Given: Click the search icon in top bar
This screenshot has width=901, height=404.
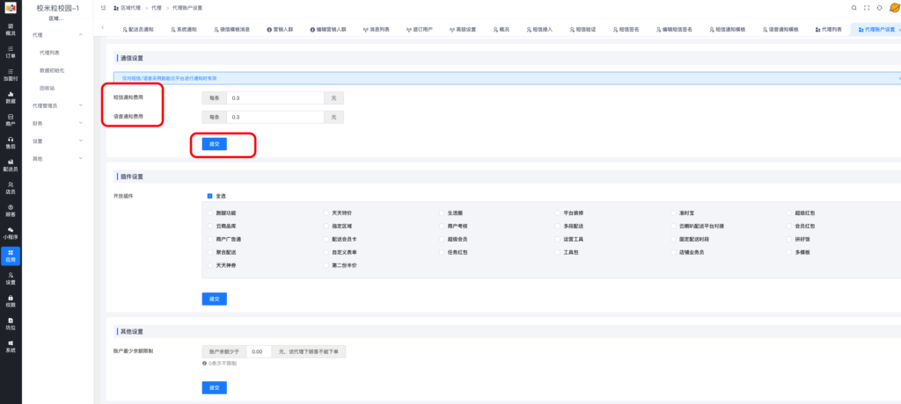Looking at the screenshot, I should click(x=853, y=7).
